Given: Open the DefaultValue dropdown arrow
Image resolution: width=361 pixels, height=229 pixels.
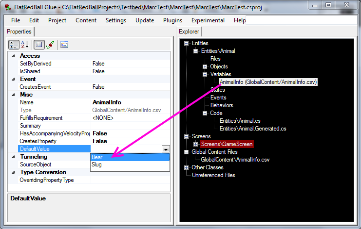Looking at the screenshot, I should (x=166, y=149).
